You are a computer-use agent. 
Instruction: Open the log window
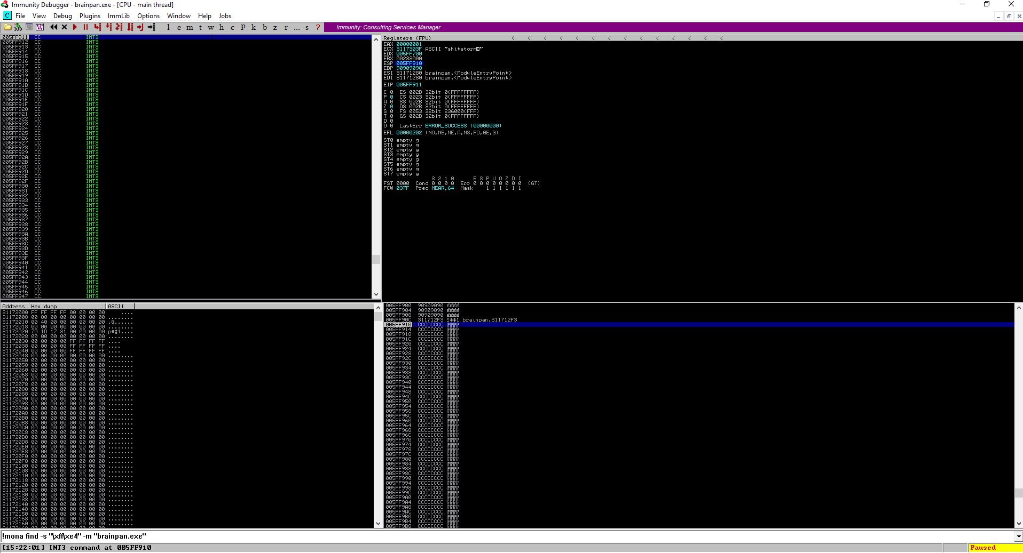click(168, 27)
